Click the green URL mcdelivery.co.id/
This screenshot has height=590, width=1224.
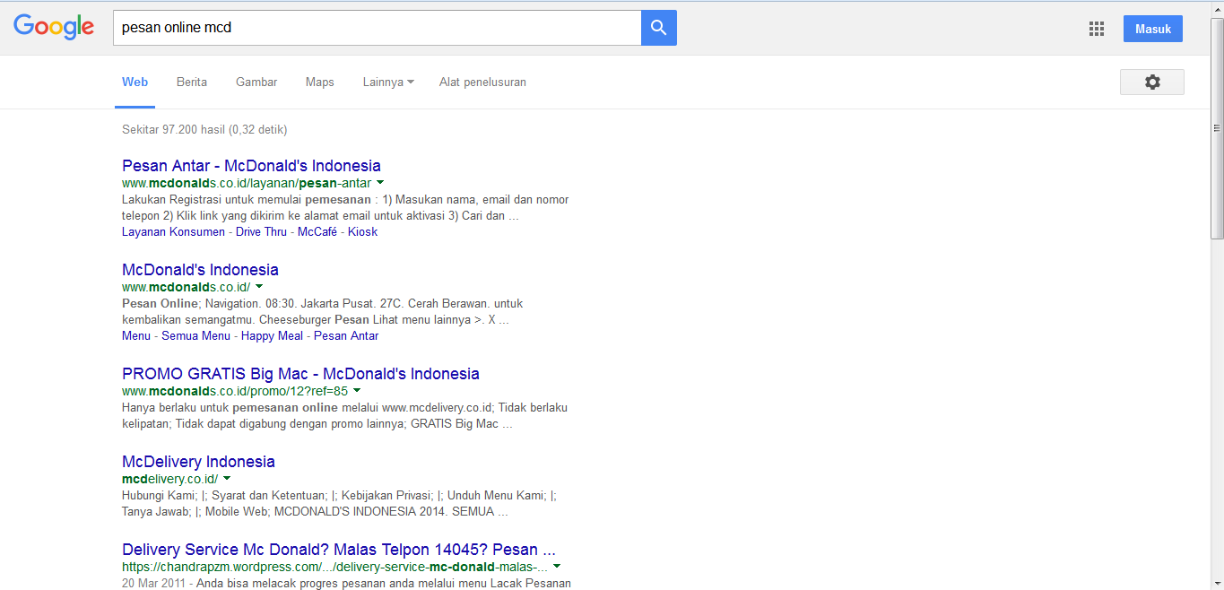point(169,479)
